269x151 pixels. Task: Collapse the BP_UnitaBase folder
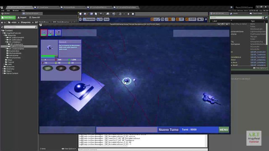coord(5,42)
